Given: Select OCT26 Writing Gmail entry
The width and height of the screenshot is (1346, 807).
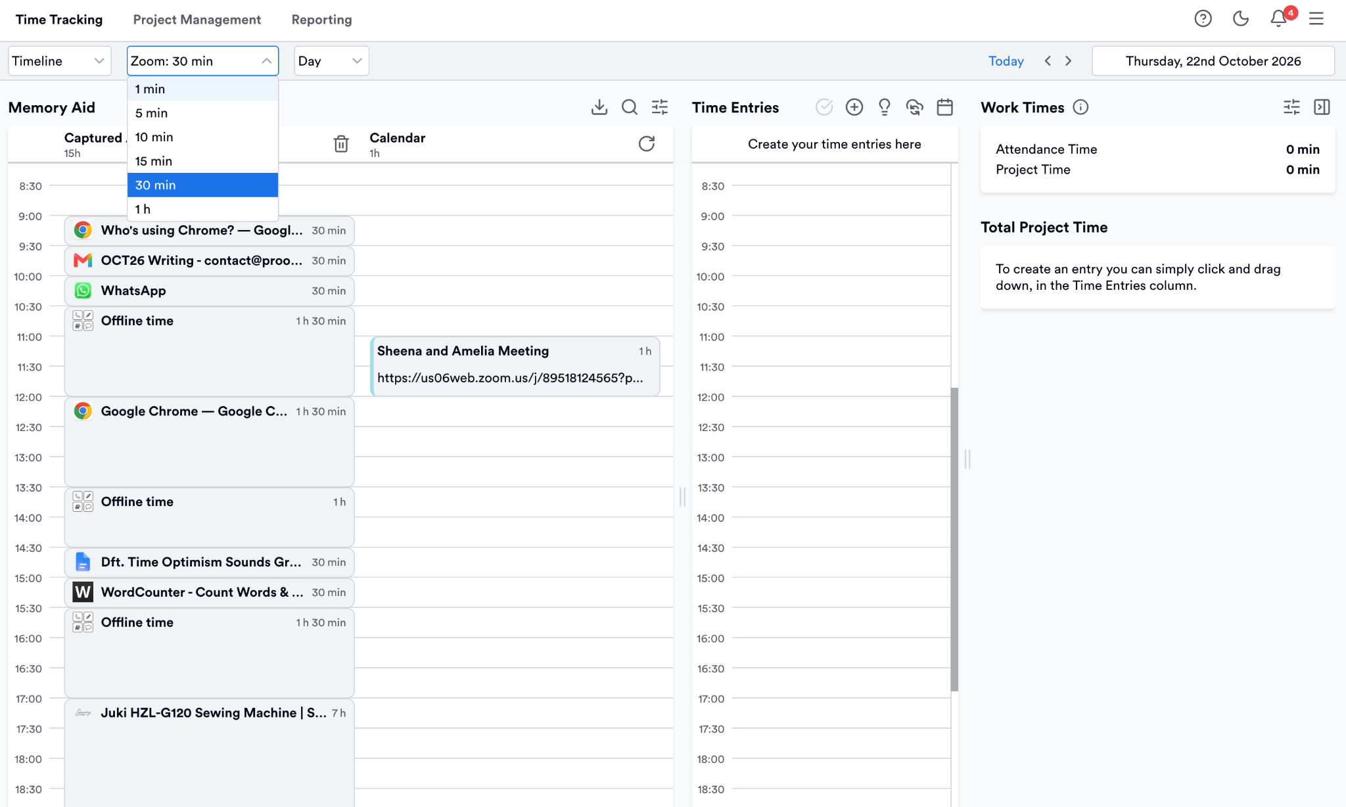Looking at the screenshot, I should (x=209, y=260).
